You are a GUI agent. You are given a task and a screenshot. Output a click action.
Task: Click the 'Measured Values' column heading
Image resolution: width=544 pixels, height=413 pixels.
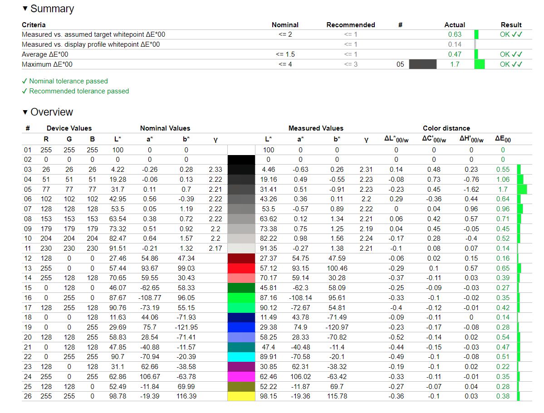pyautogui.click(x=316, y=128)
